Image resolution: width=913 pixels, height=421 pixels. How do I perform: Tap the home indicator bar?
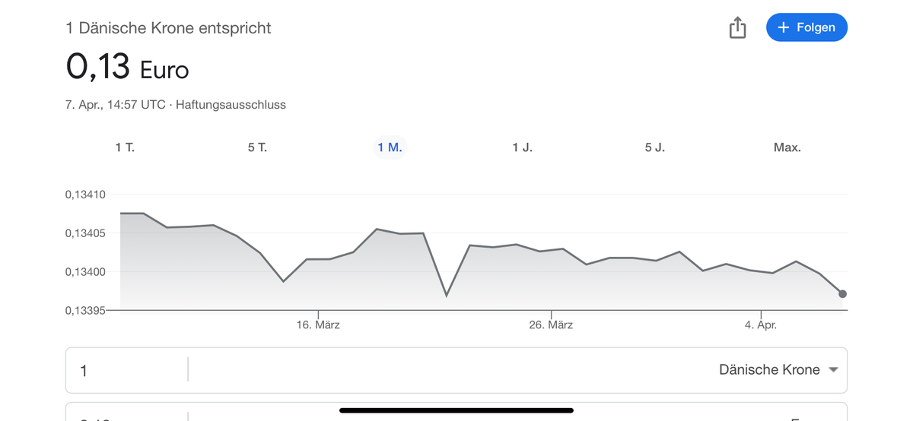coord(456,410)
